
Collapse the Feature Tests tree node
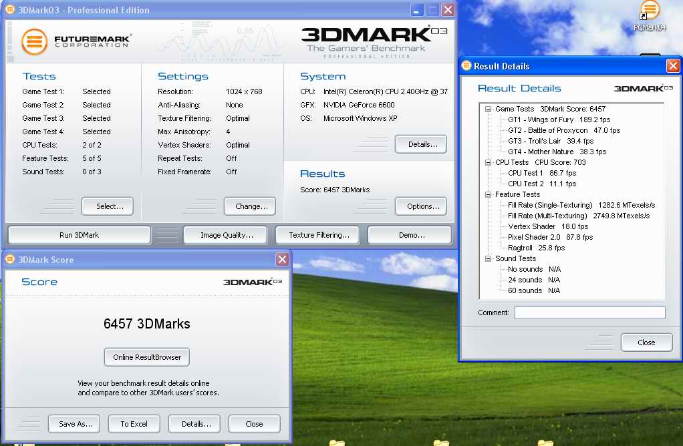489,194
